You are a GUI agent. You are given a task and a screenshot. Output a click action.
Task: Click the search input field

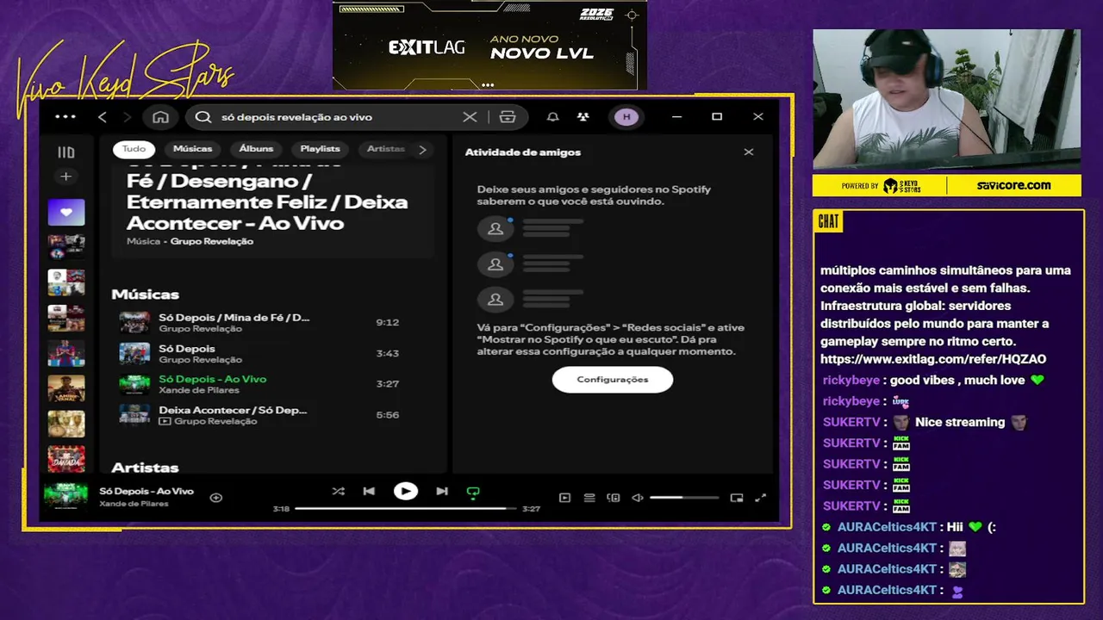tap(336, 117)
